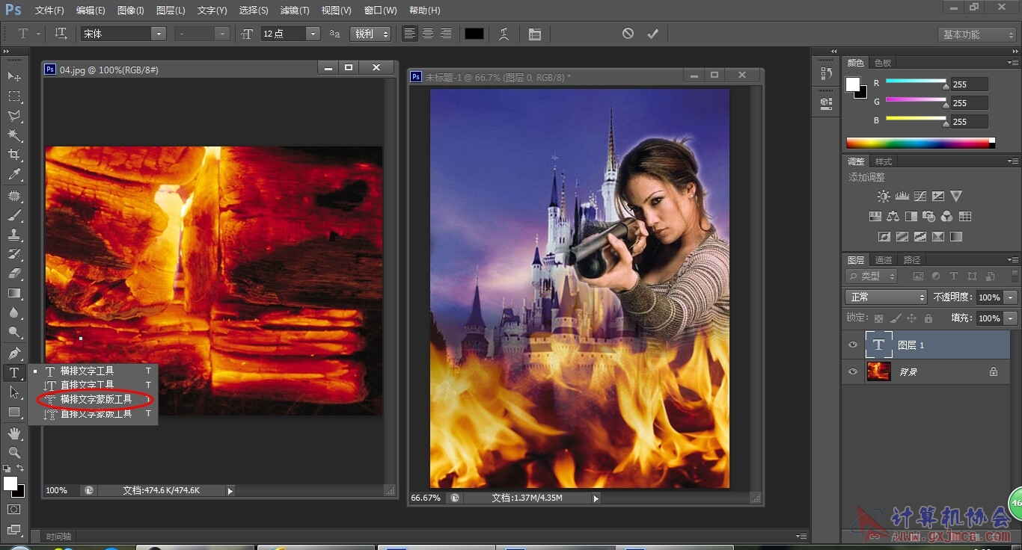Click the Type tool in toolbox
The height and width of the screenshot is (550, 1022).
click(x=14, y=372)
